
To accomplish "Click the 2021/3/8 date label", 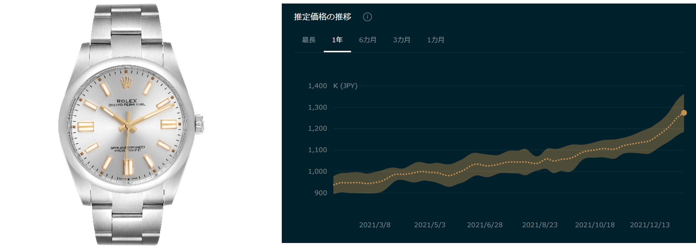I will (375, 225).
